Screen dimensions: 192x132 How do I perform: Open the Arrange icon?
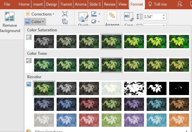coord(112,16)
